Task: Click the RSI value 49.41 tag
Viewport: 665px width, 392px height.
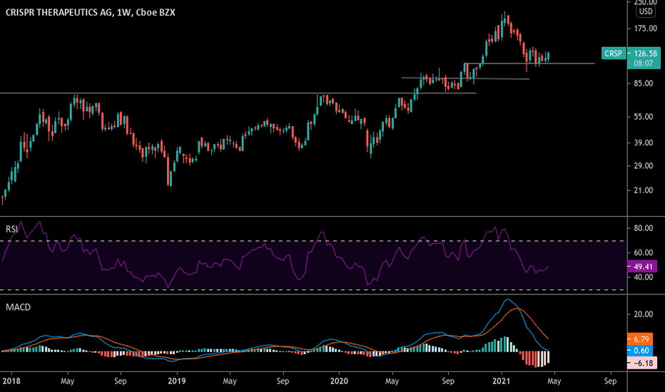Action: point(642,267)
